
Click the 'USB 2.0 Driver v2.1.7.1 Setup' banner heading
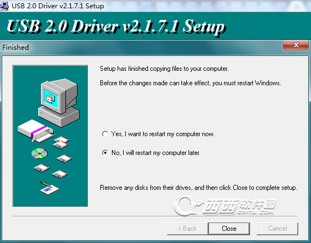pyautogui.click(x=116, y=26)
